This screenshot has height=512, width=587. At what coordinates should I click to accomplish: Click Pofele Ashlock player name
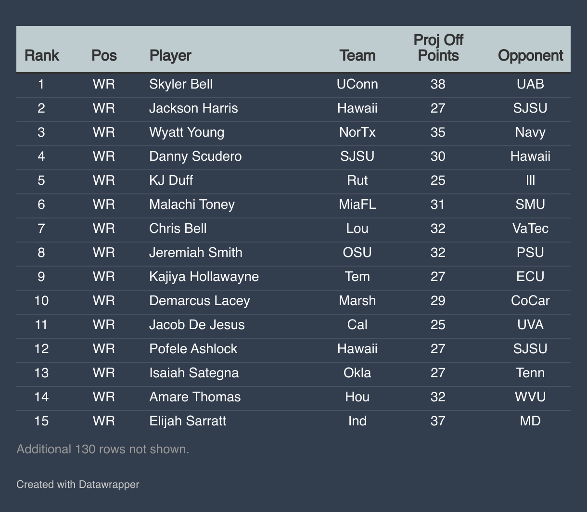click(193, 349)
